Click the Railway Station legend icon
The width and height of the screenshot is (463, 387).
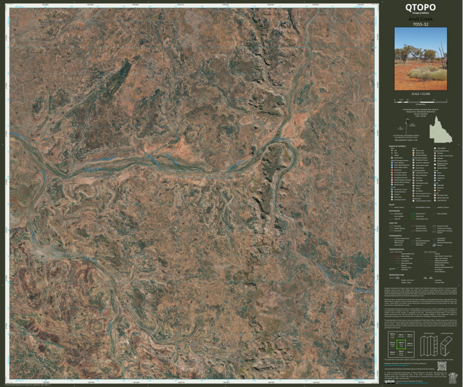[435, 161]
